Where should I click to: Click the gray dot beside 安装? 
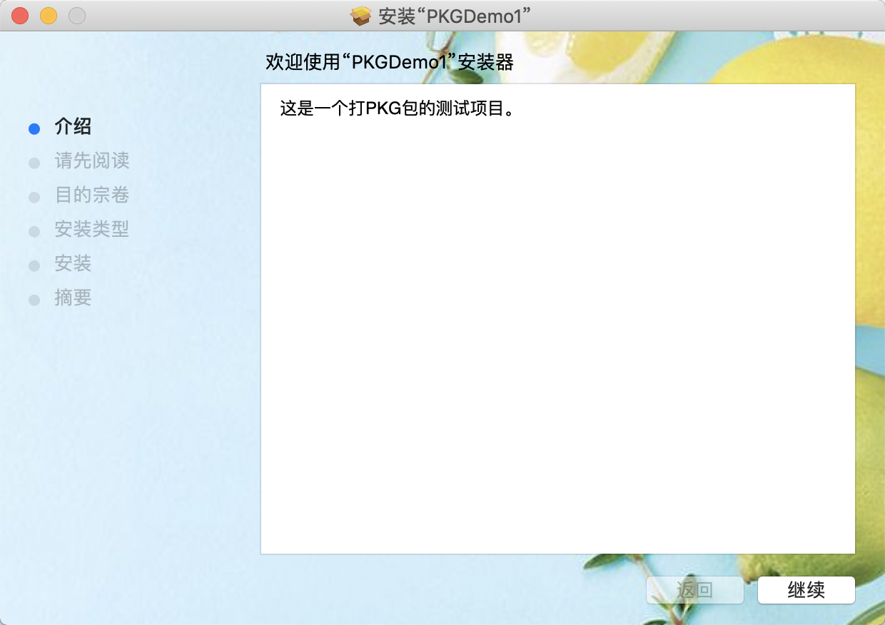[x=34, y=265]
